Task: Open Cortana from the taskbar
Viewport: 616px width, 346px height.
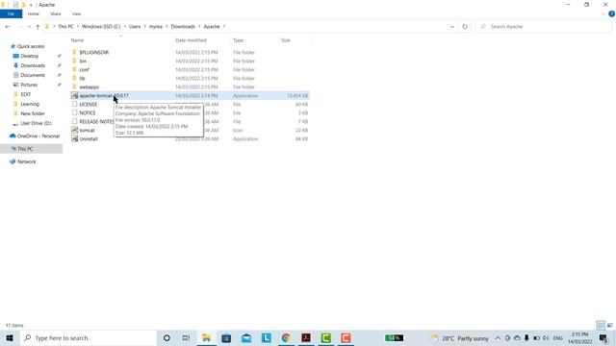Action: [x=167, y=337]
